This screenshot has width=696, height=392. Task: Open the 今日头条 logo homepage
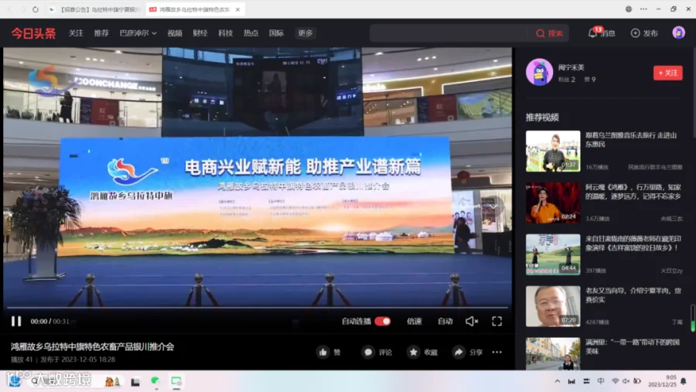click(x=33, y=33)
